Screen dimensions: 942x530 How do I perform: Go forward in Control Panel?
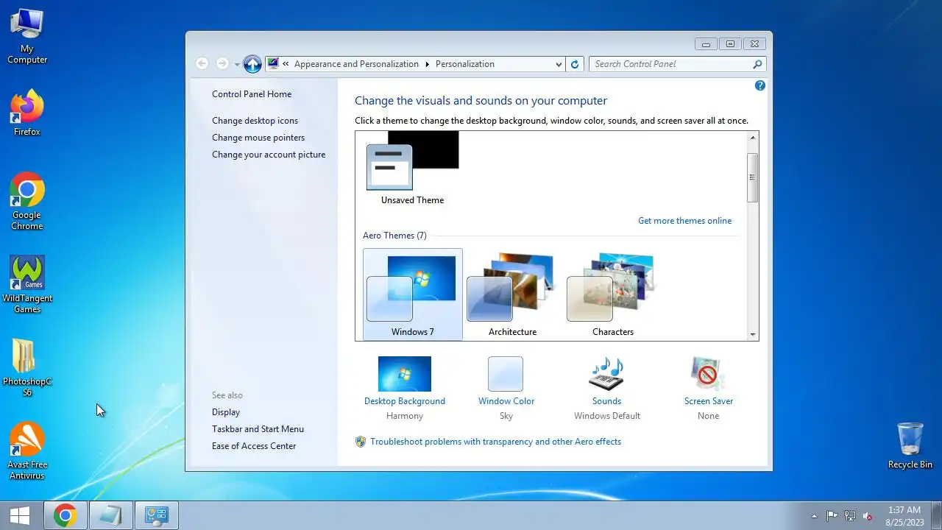pyautogui.click(x=222, y=64)
